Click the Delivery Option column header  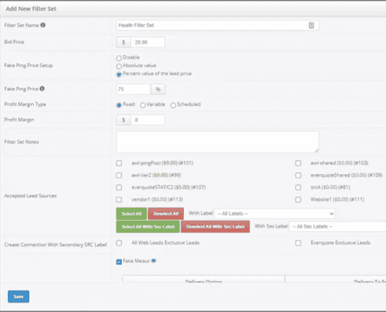(204, 280)
